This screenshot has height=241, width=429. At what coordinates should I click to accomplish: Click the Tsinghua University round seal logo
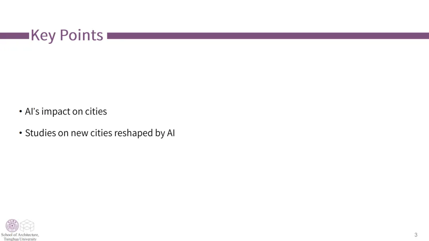[x=12, y=226]
